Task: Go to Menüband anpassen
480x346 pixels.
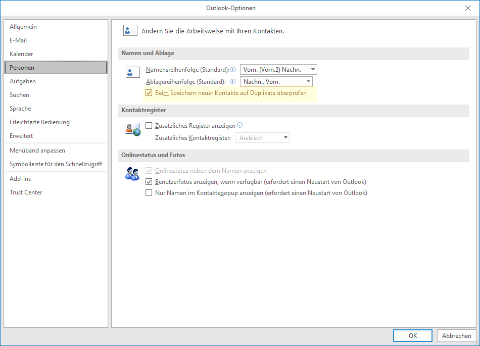Action: pyautogui.click(x=56, y=150)
